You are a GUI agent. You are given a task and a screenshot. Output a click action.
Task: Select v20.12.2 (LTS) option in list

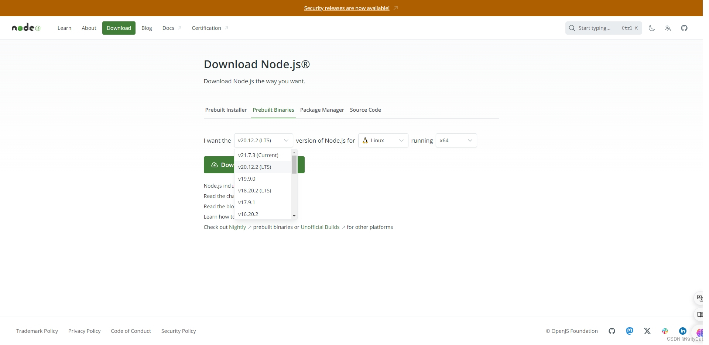(263, 167)
